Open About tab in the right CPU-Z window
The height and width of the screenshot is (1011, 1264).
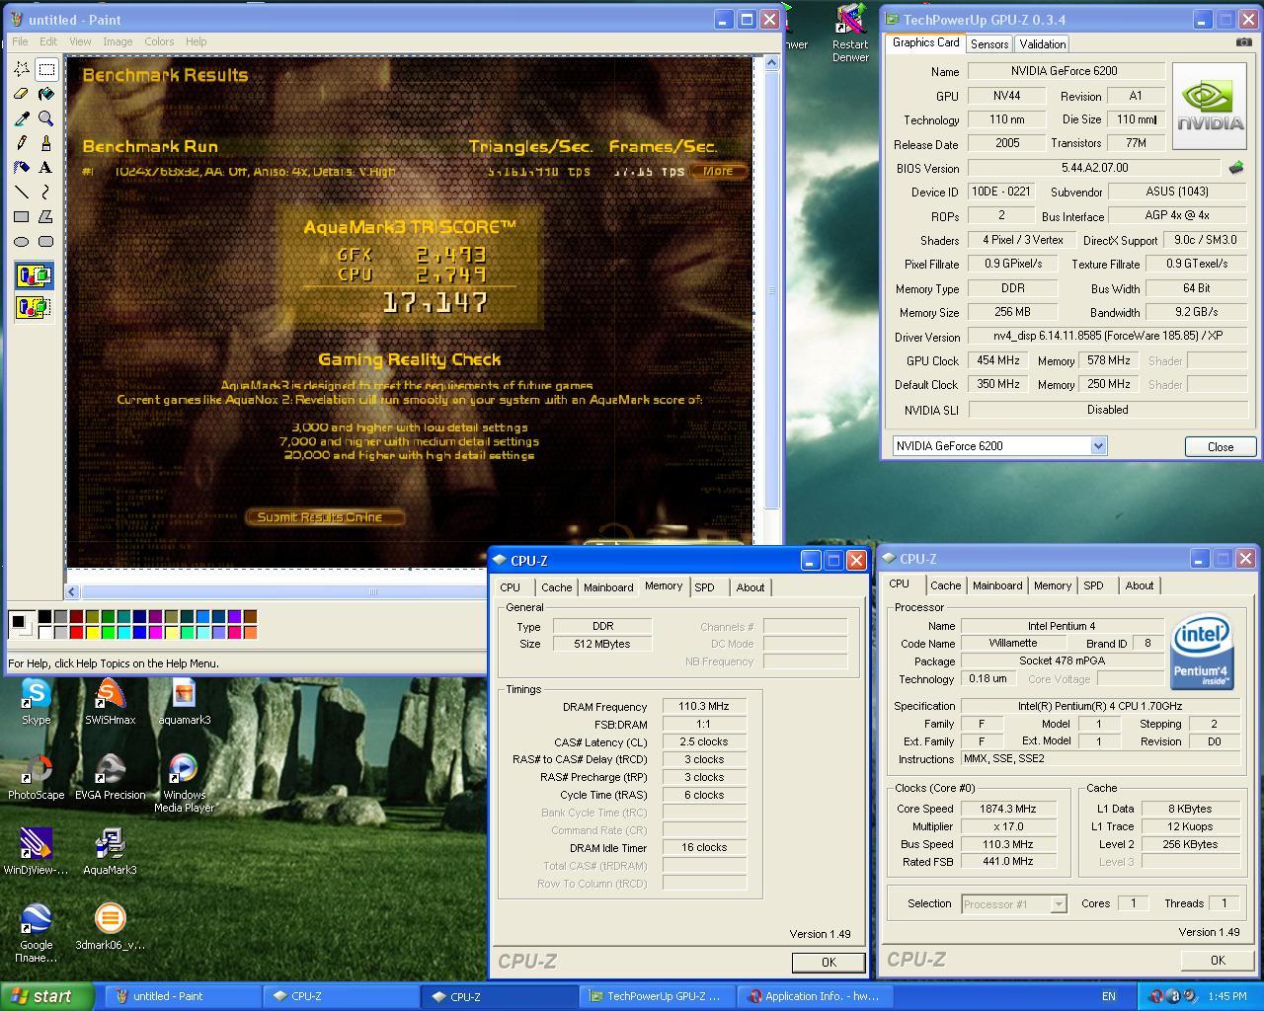click(x=1139, y=585)
